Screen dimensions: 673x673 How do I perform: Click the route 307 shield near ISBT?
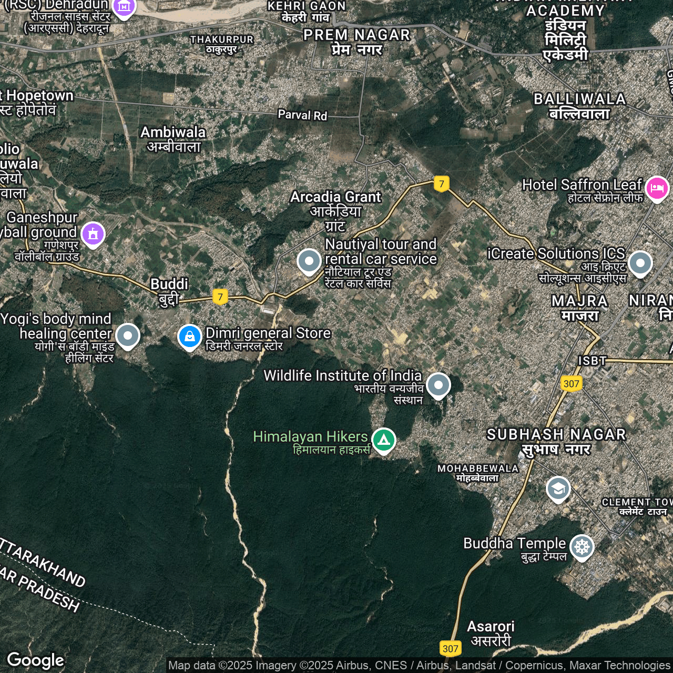click(x=571, y=383)
